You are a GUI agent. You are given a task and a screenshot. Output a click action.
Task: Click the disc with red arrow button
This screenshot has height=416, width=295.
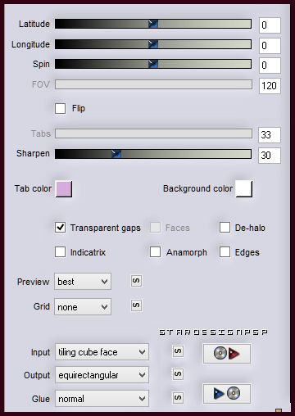coord(226,354)
